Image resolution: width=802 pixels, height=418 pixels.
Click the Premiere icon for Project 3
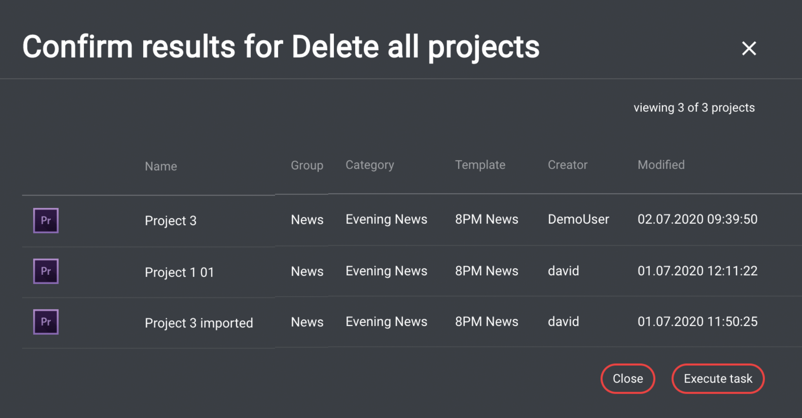[46, 220]
